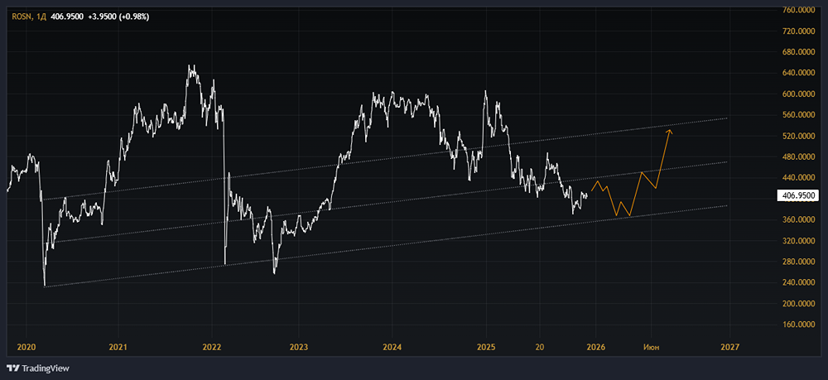828x380 pixels.
Task: Click the TradingView logo
Action: [x=38, y=368]
